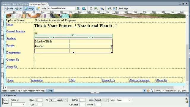Screen dimensions: 190x107
Task: Click the table icon in Properties panel
Action: coord(5,101)
